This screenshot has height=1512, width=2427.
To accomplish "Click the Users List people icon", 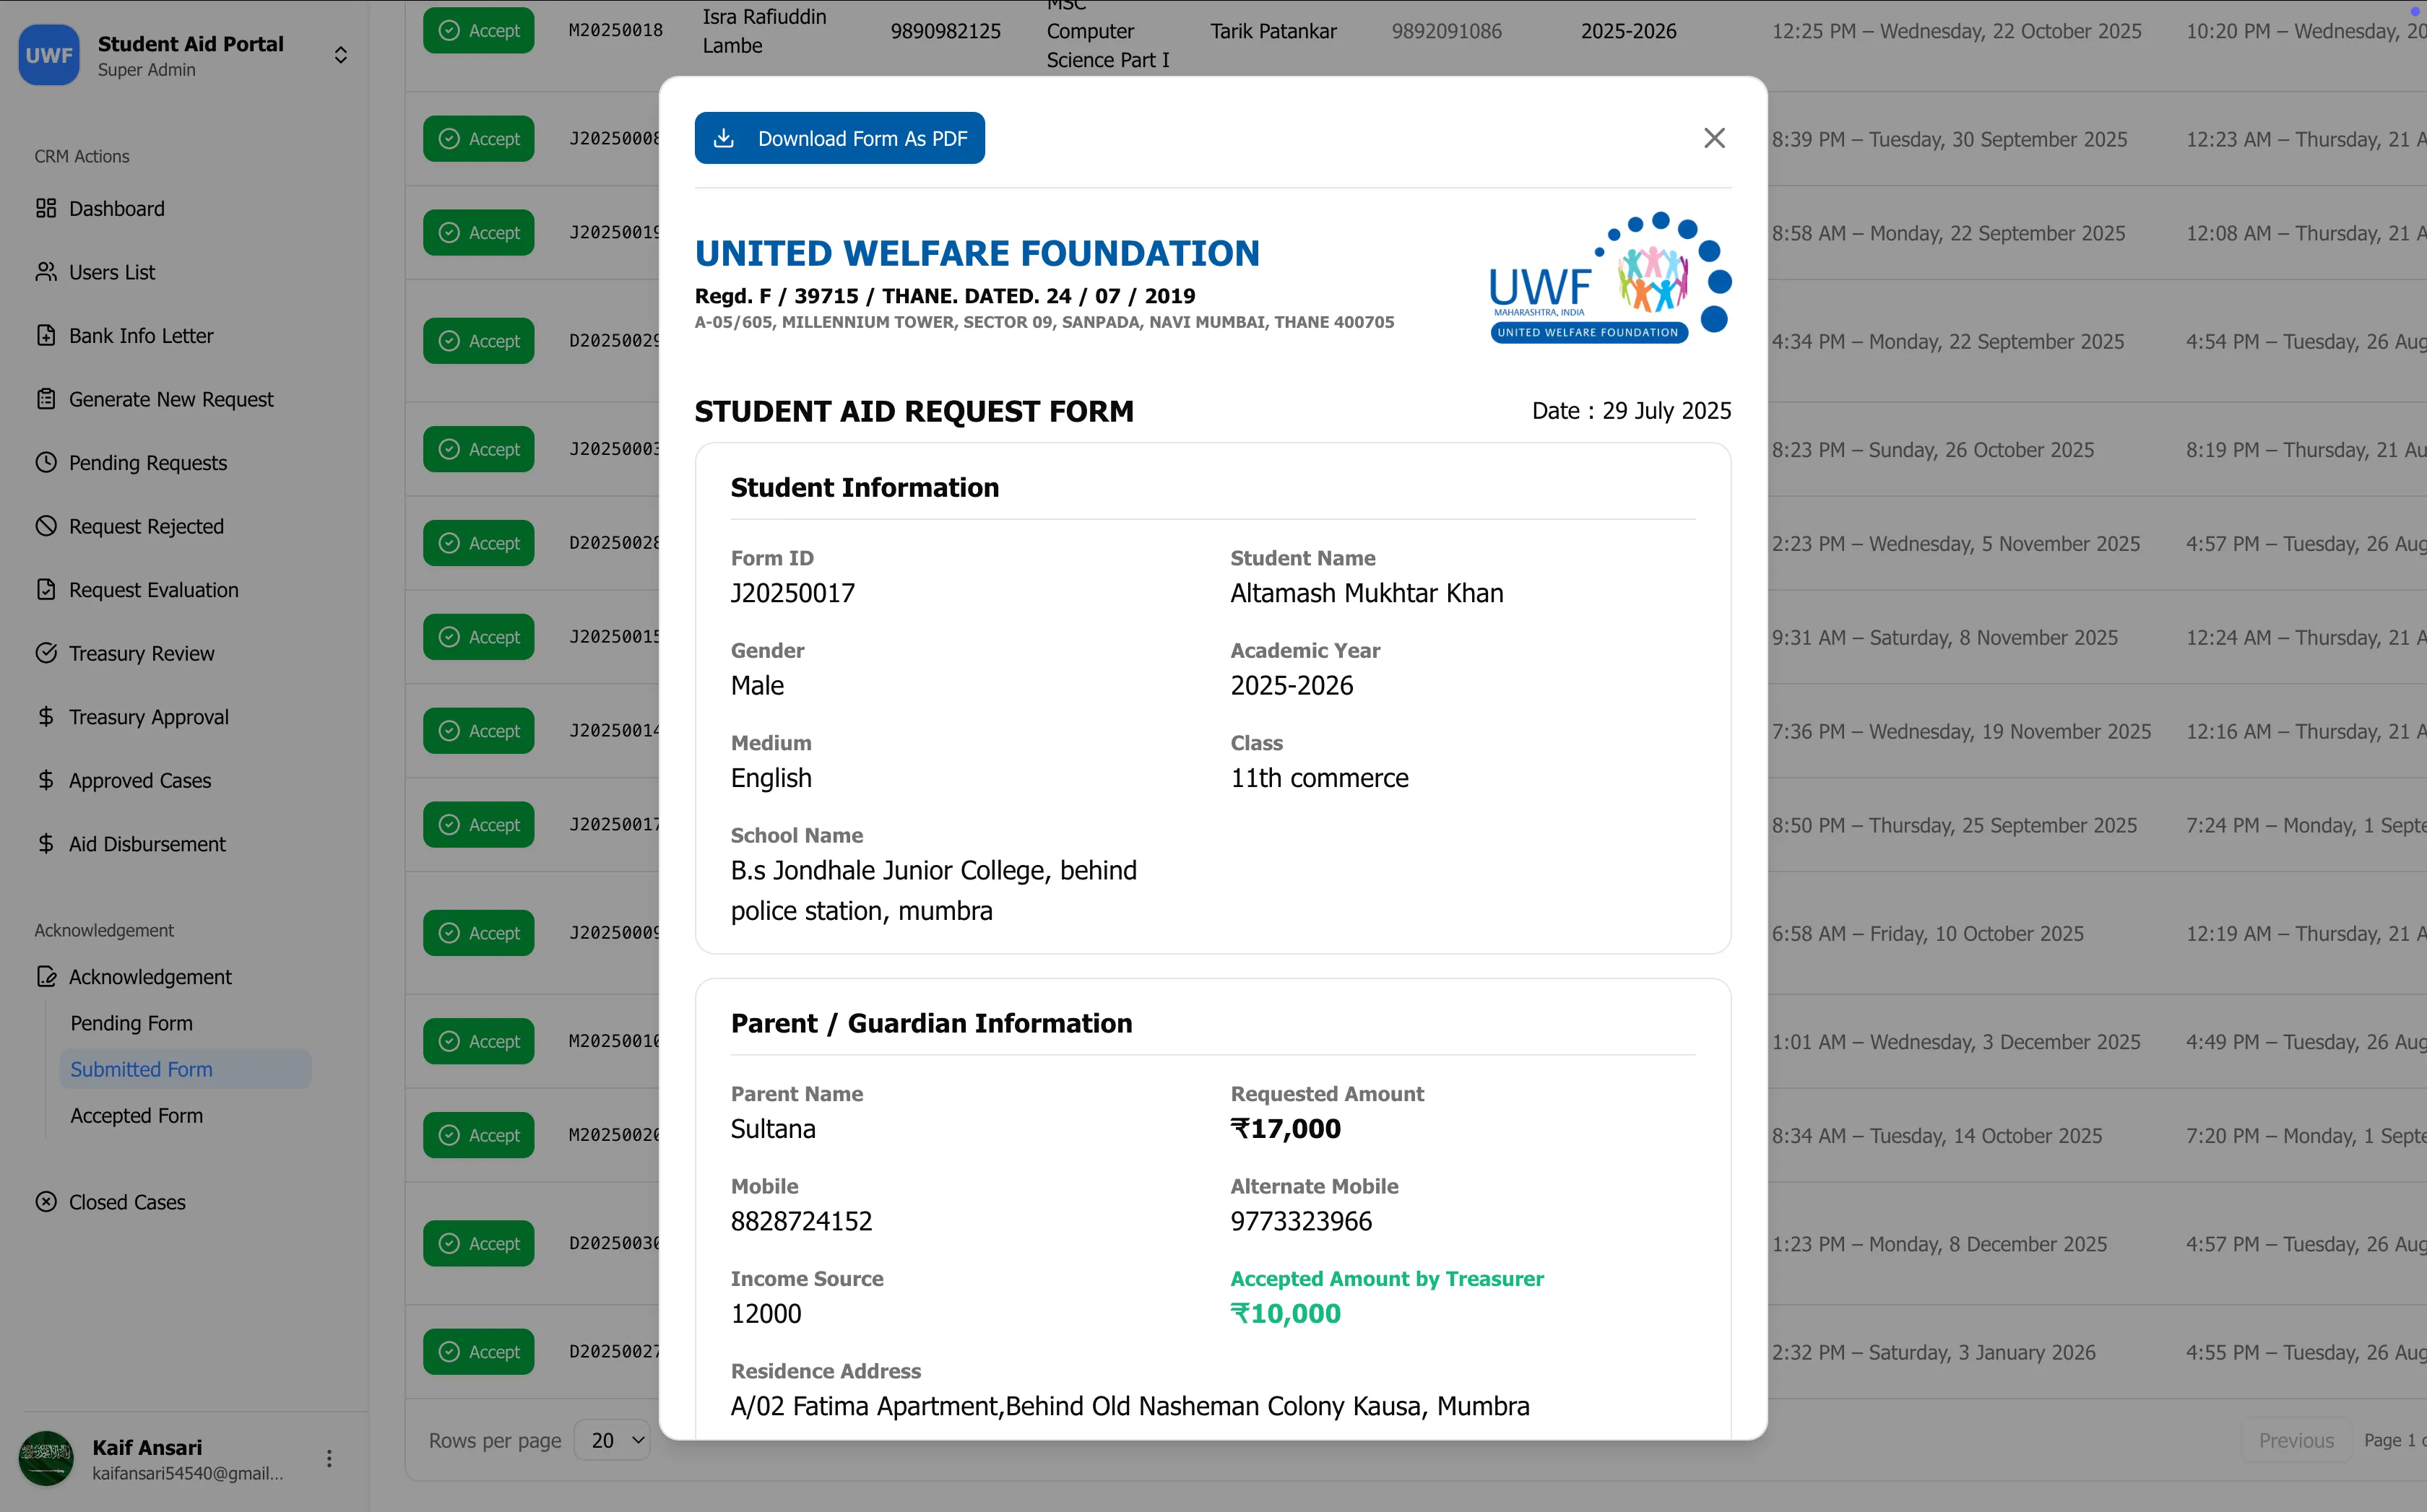I will coord(46,272).
